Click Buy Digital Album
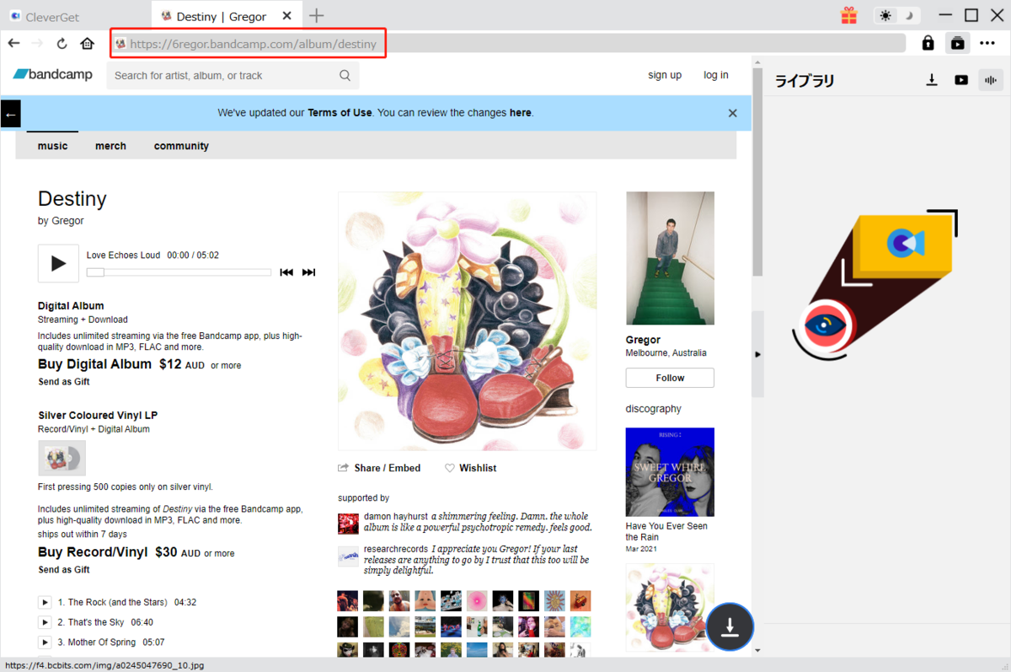Screen dimensions: 1011x672 pos(94,364)
